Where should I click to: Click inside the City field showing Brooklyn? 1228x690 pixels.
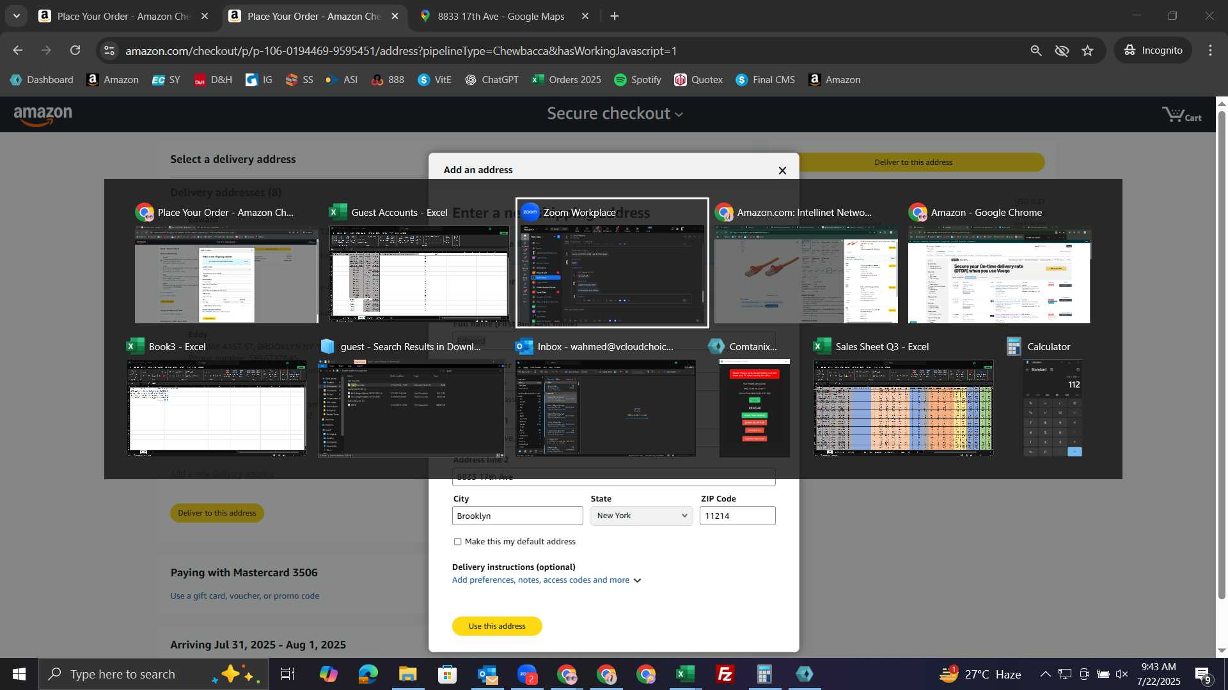pyautogui.click(x=517, y=516)
